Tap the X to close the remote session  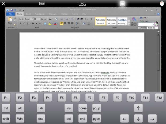[3, 4]
